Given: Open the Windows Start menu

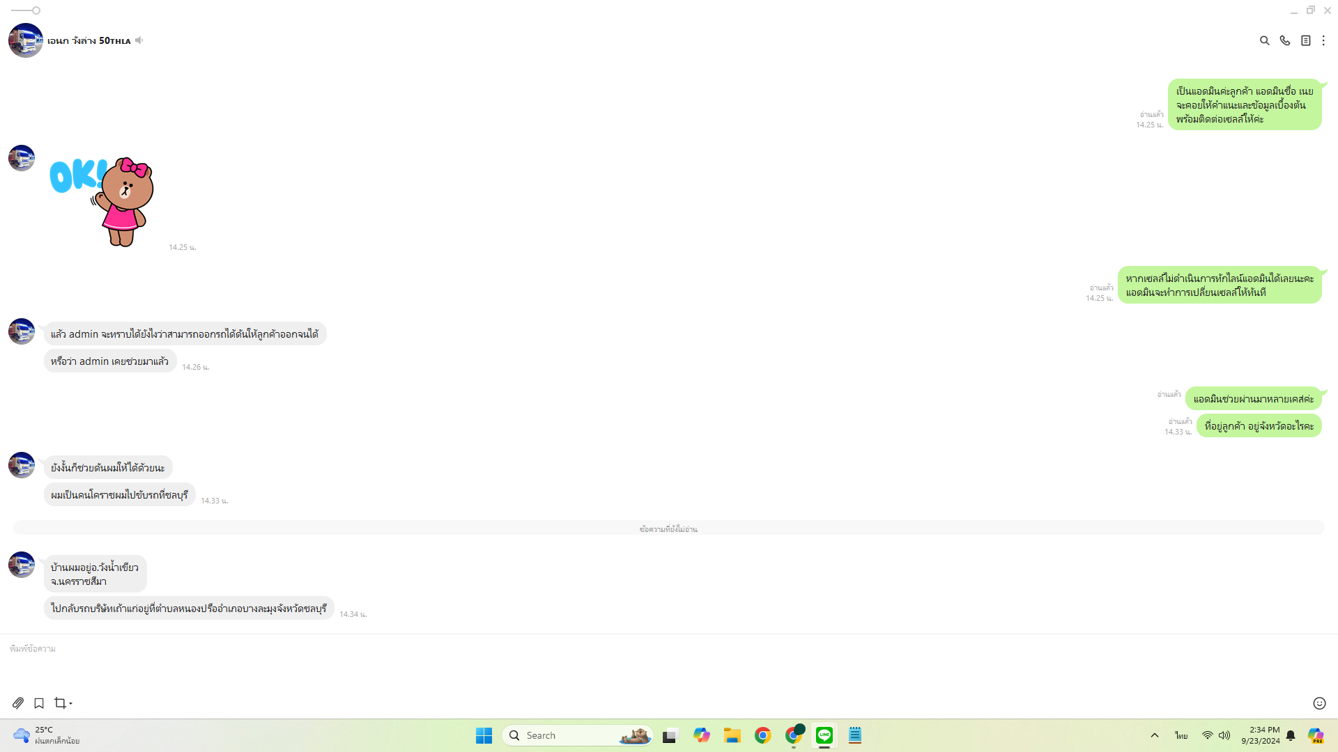Looking at the screenshot, I should [x=484, y=735].
